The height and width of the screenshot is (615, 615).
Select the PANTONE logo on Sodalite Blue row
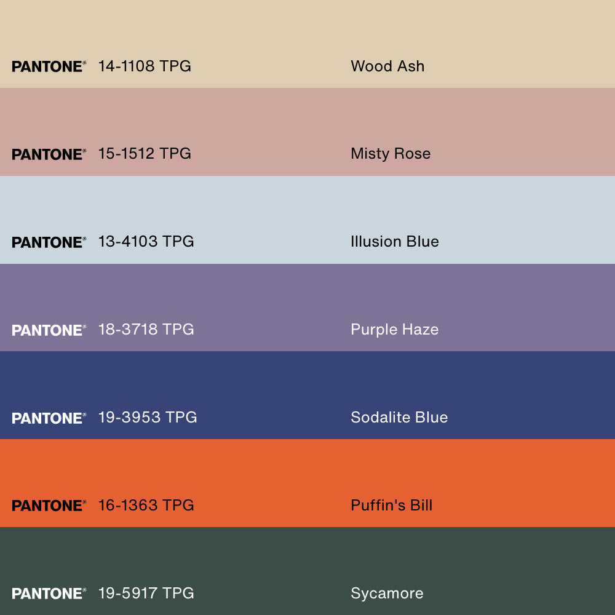tap(49, 418)
